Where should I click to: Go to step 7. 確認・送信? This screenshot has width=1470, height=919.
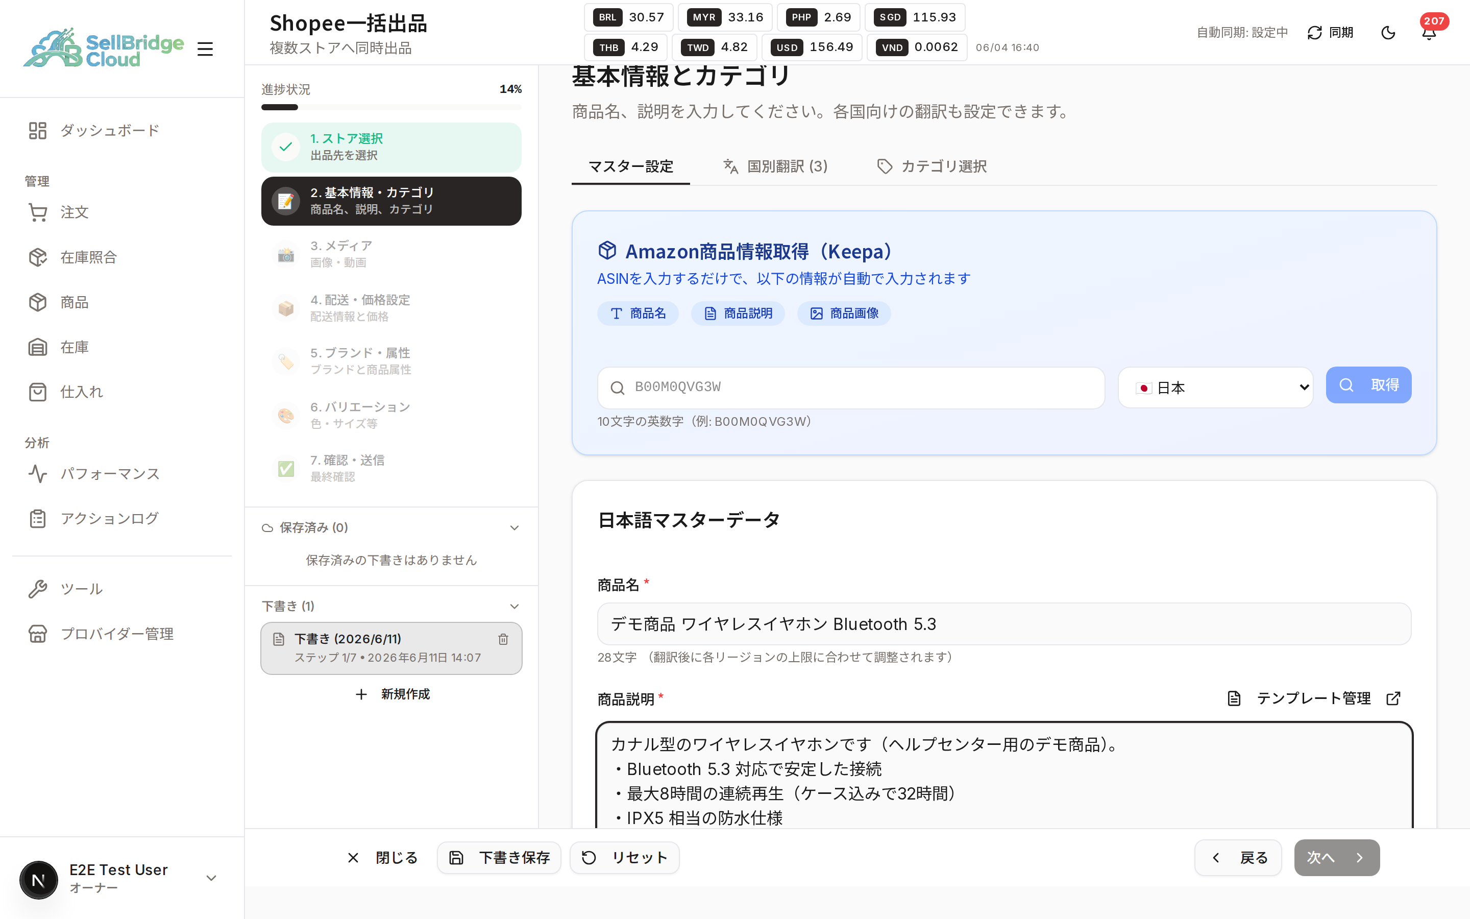(x=391, y=468)
